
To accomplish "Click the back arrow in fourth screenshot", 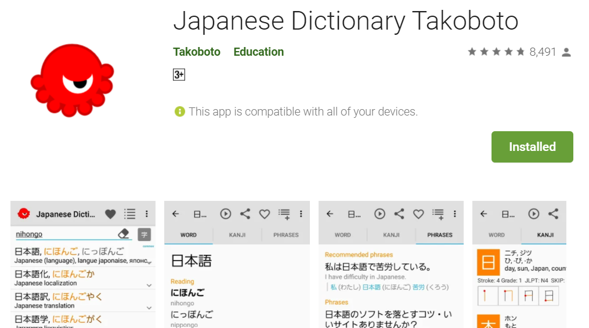I will [x=484, y=214].
